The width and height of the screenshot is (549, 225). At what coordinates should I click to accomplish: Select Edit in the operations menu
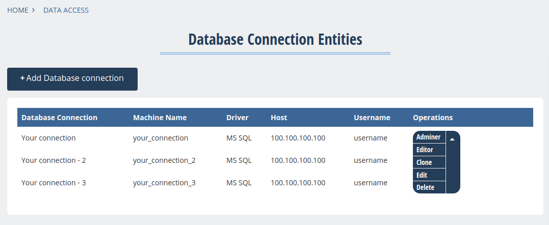click(x=422, y=175)
